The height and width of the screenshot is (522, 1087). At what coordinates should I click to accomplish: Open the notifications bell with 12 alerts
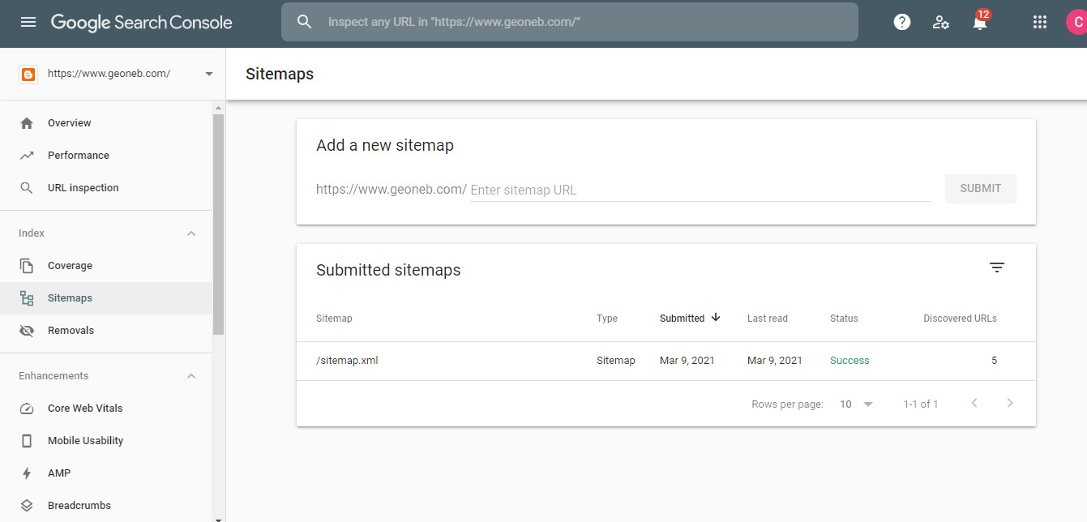[980, 21]
